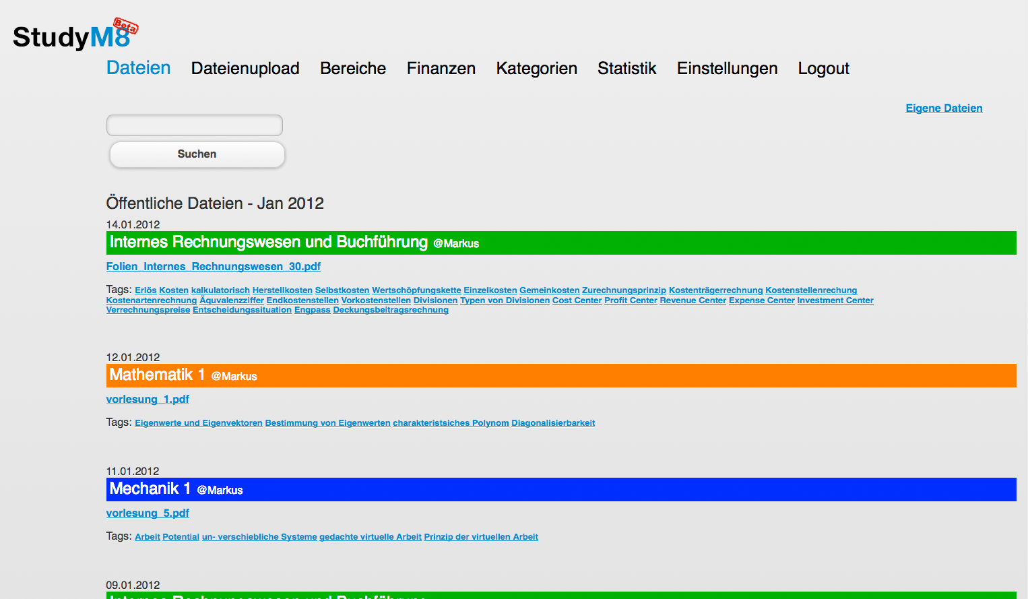Screen dimensions: 1028x599
Task: Open vorlesung_5.pdf under Mechanik 1
Action: tap(148, 513)
